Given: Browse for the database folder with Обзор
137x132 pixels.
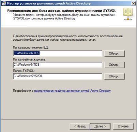Looking at the screenshot, I should click(x=115, y=53).
